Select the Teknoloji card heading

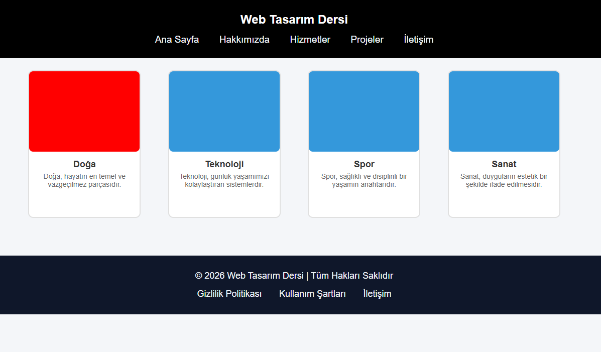coord(224,164)
